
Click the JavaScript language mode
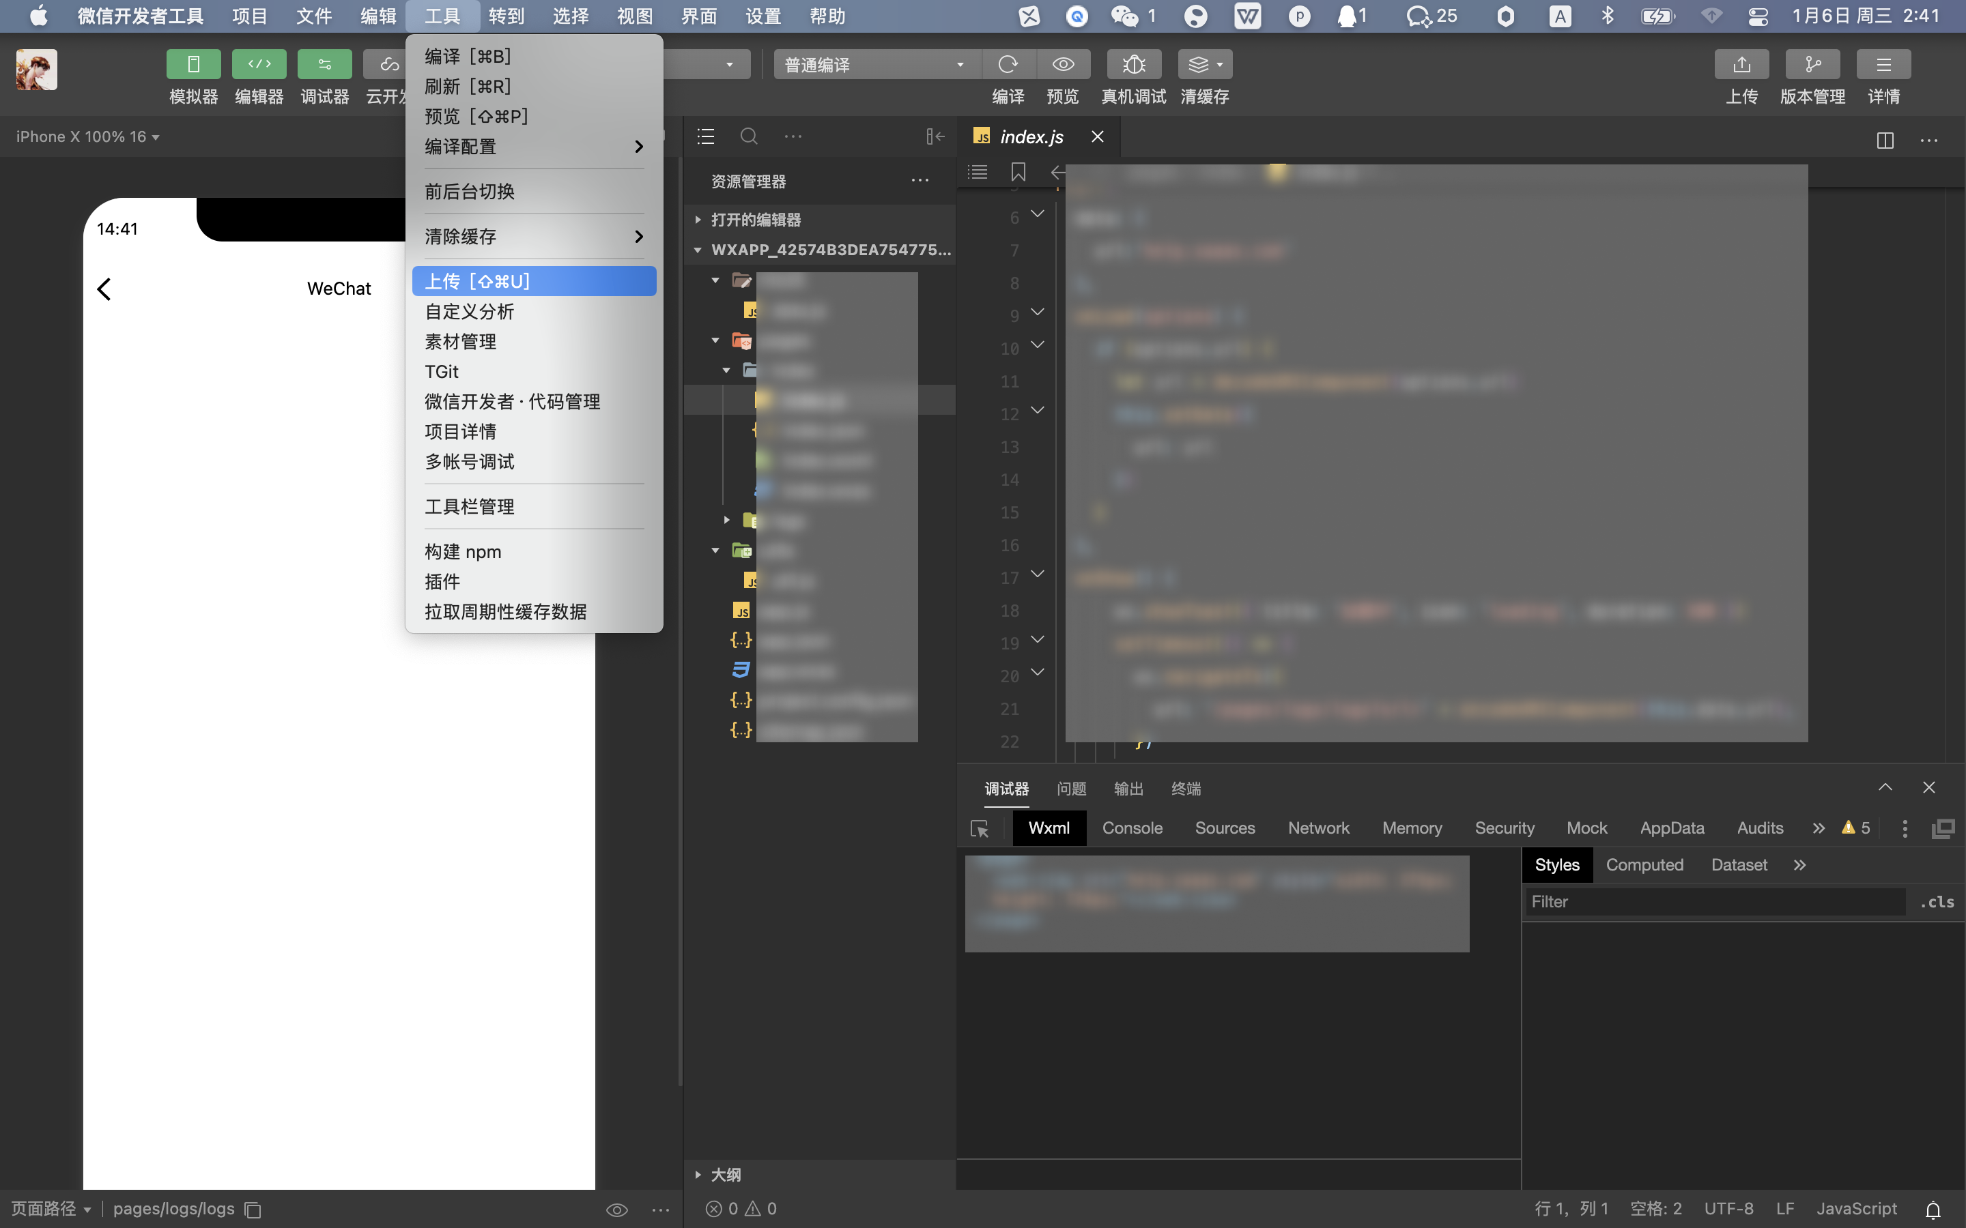click(1856, 1208)
